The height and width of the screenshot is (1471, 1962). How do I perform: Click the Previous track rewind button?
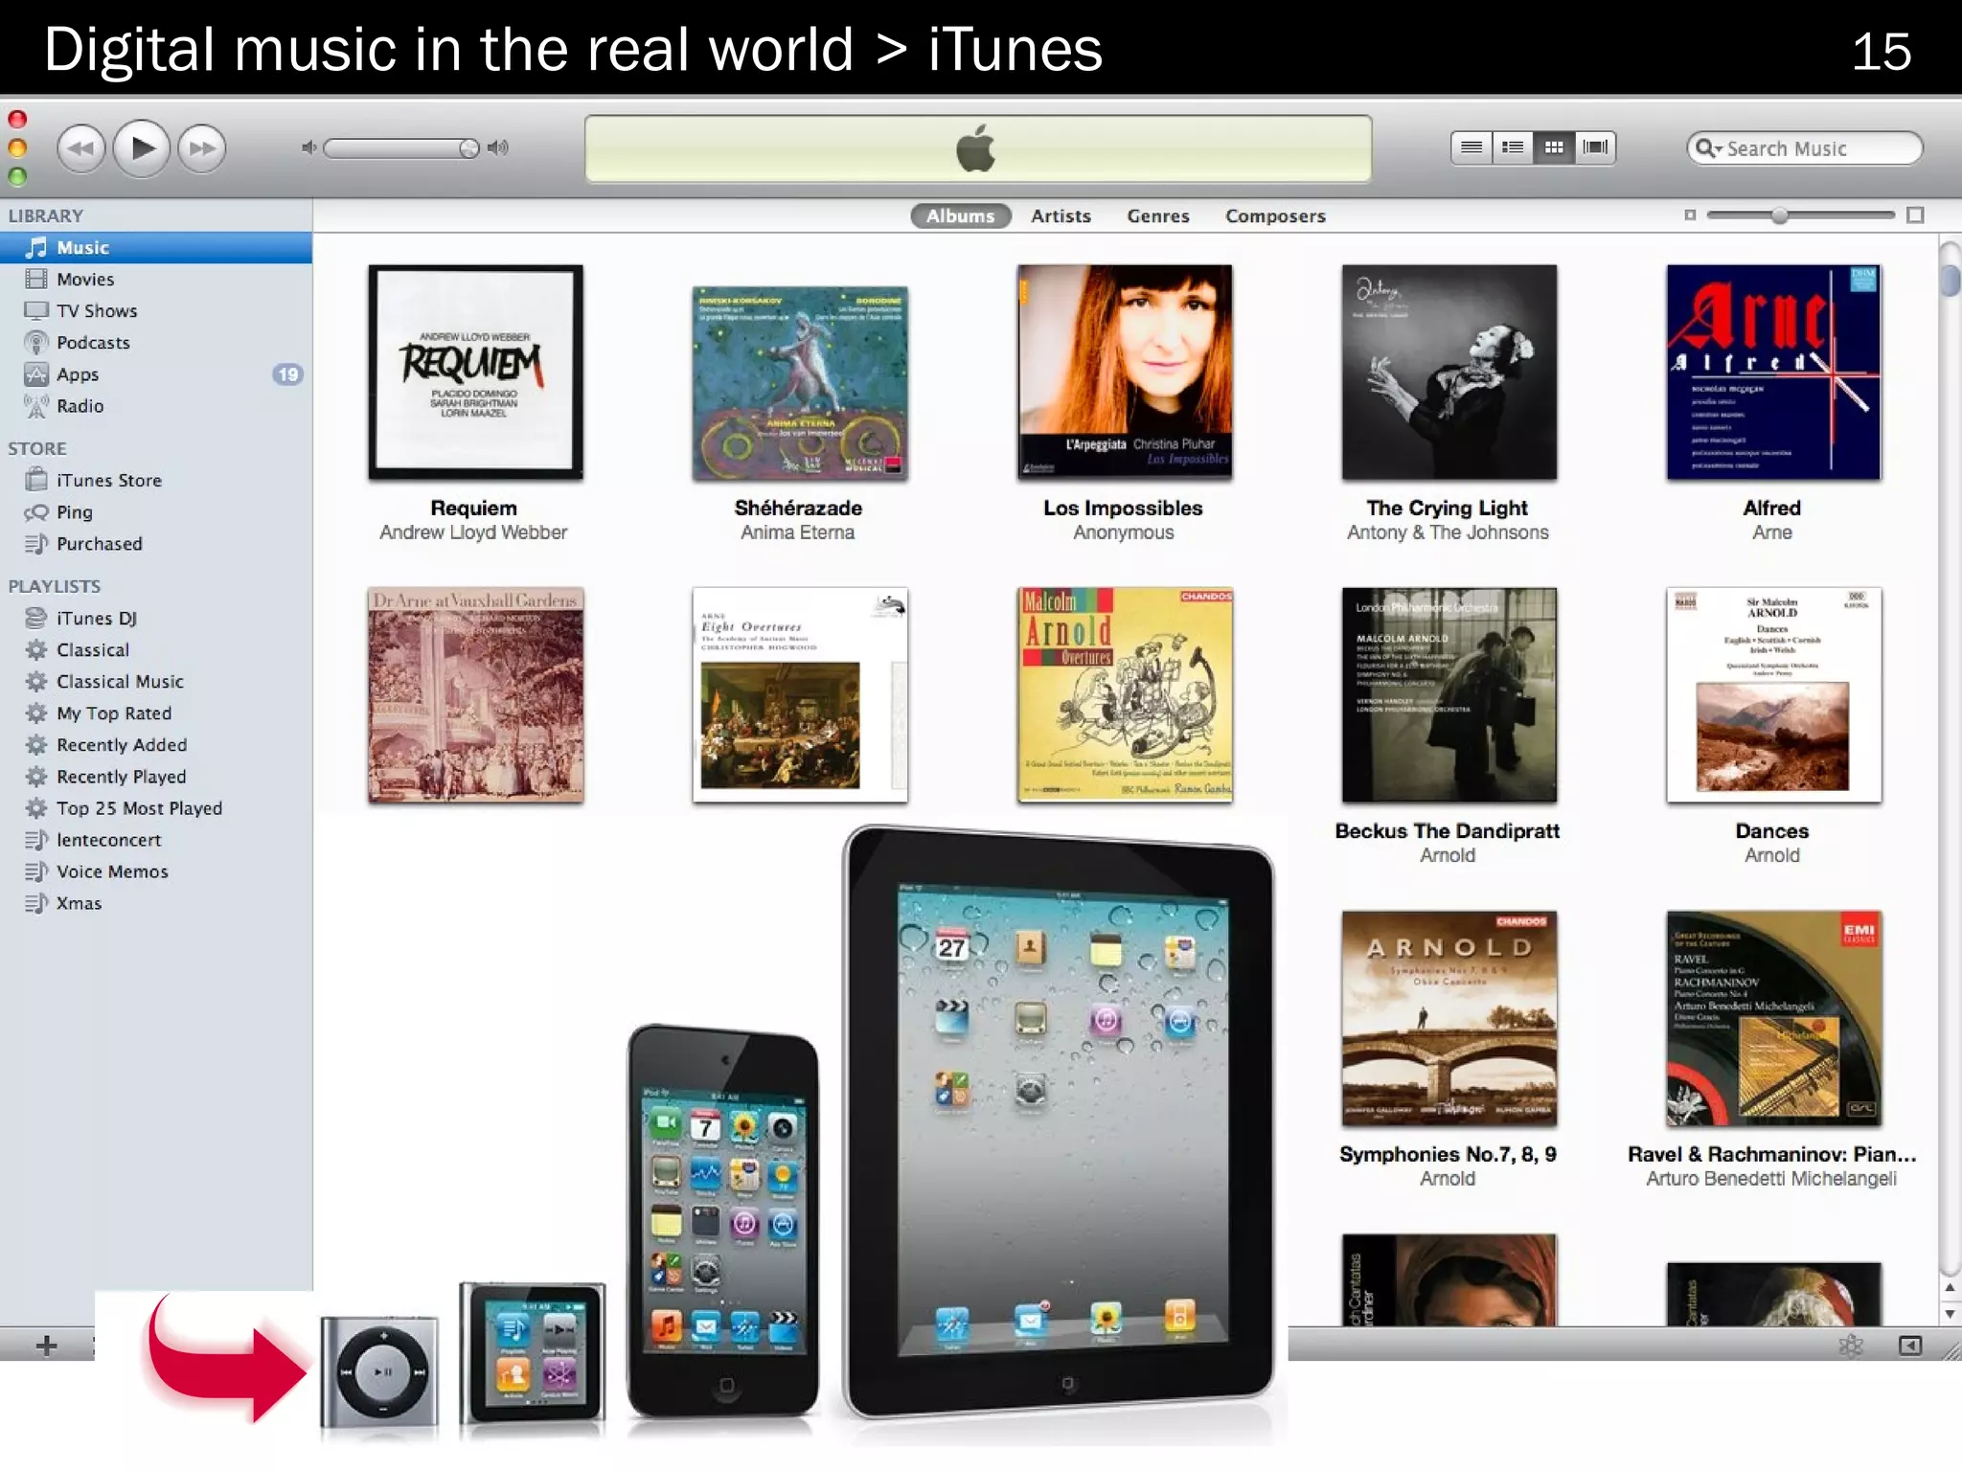(x=81, y=148)
